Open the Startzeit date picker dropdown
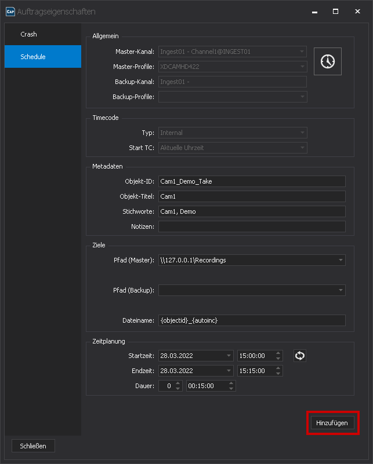The image size is (373, 464). (229, 356)
